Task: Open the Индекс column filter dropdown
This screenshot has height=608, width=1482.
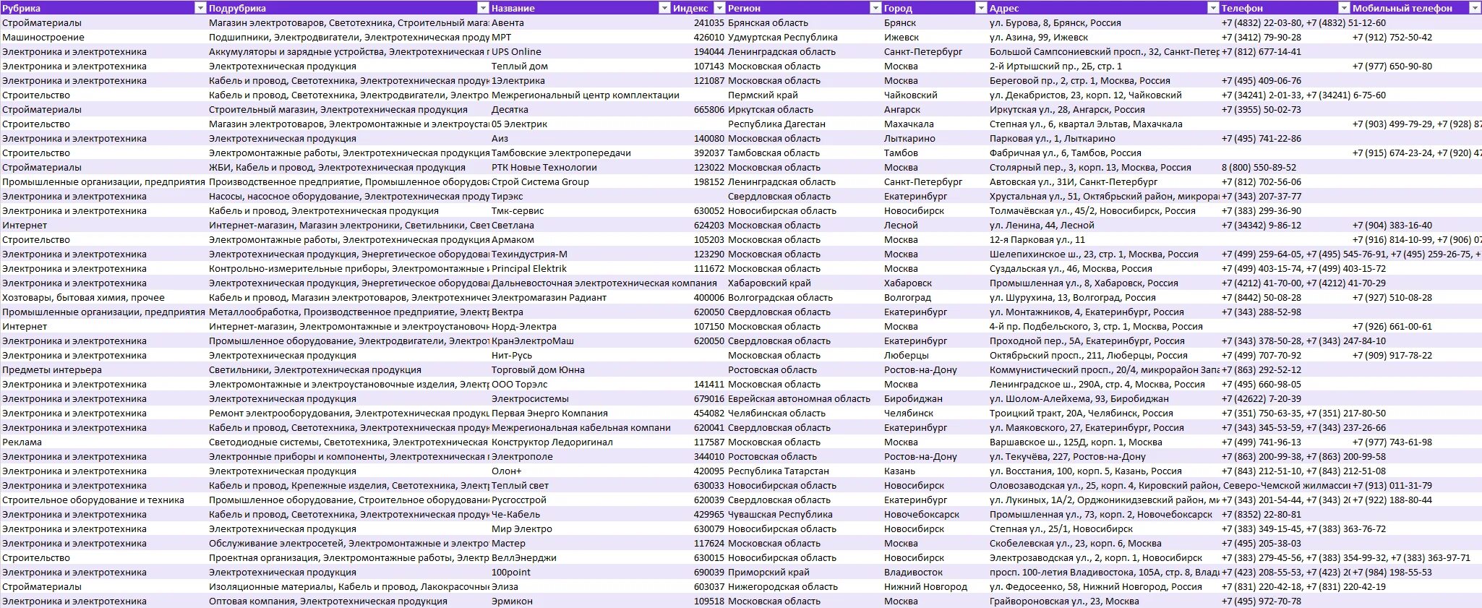Action: (x=719, y=8)
